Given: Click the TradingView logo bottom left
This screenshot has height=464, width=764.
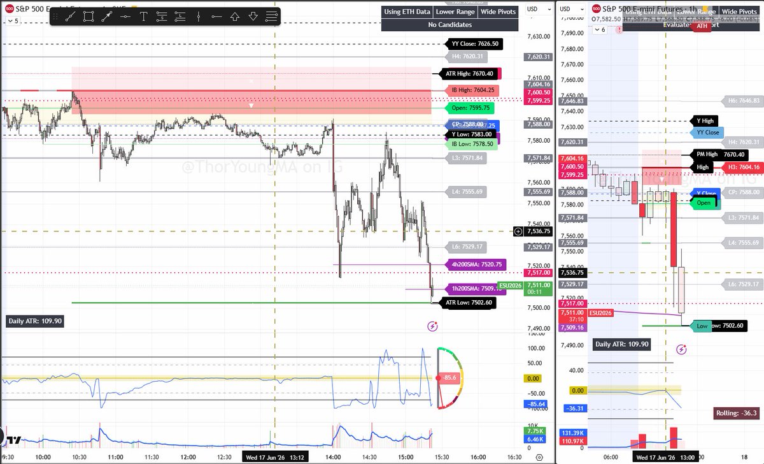Looking at the screenshot, I should 13,440.
